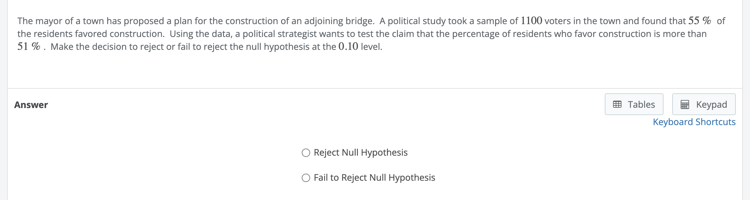Screen dimensions: 750x200
Task: Click the 51 % value in the question
Action: (29, 47)
